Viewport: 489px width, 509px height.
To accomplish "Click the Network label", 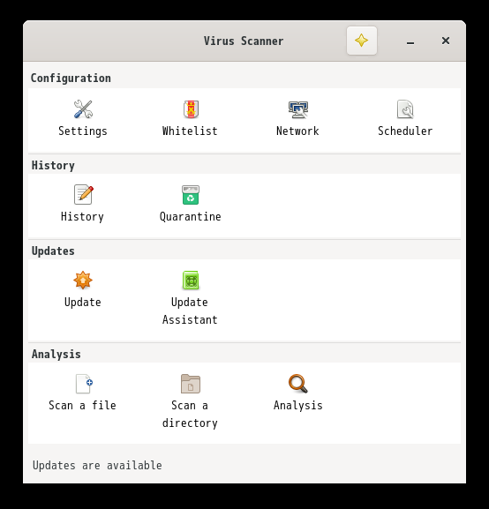I will click(x=297, y=131).
